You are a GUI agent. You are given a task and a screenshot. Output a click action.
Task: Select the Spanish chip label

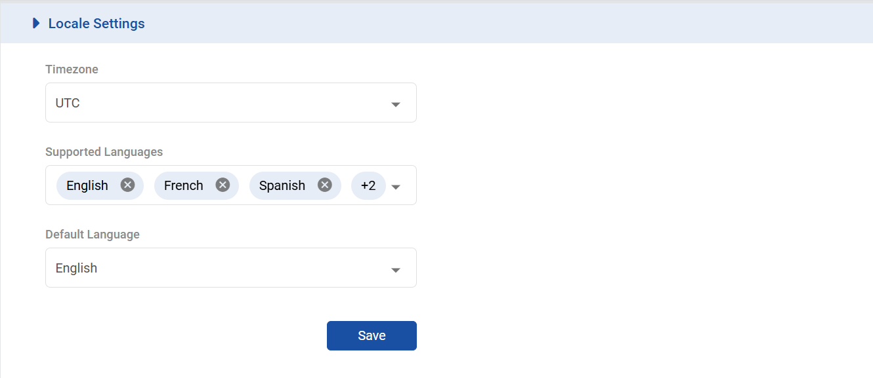pos(282,185)
